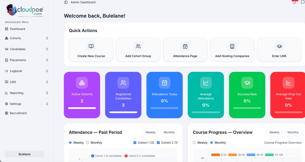This screenshot has width=305, height=162.
Task: Click the Logbook list icon in sidebar
Action: 7,71
